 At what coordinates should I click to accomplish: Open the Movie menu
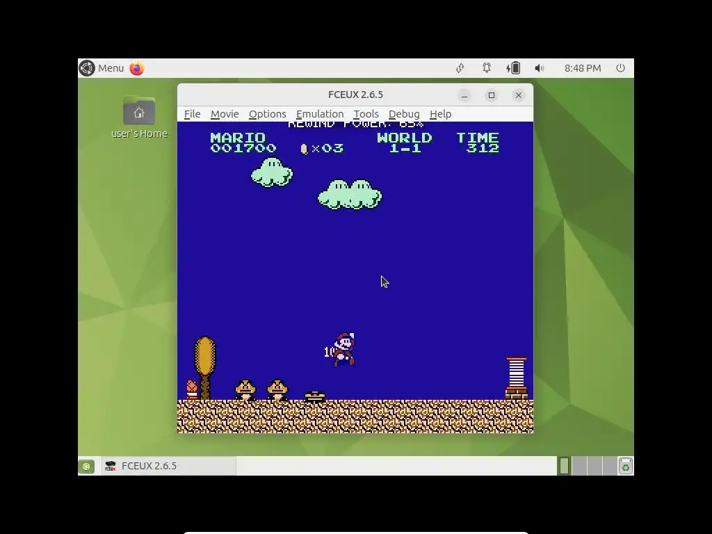tap(225, 114)
